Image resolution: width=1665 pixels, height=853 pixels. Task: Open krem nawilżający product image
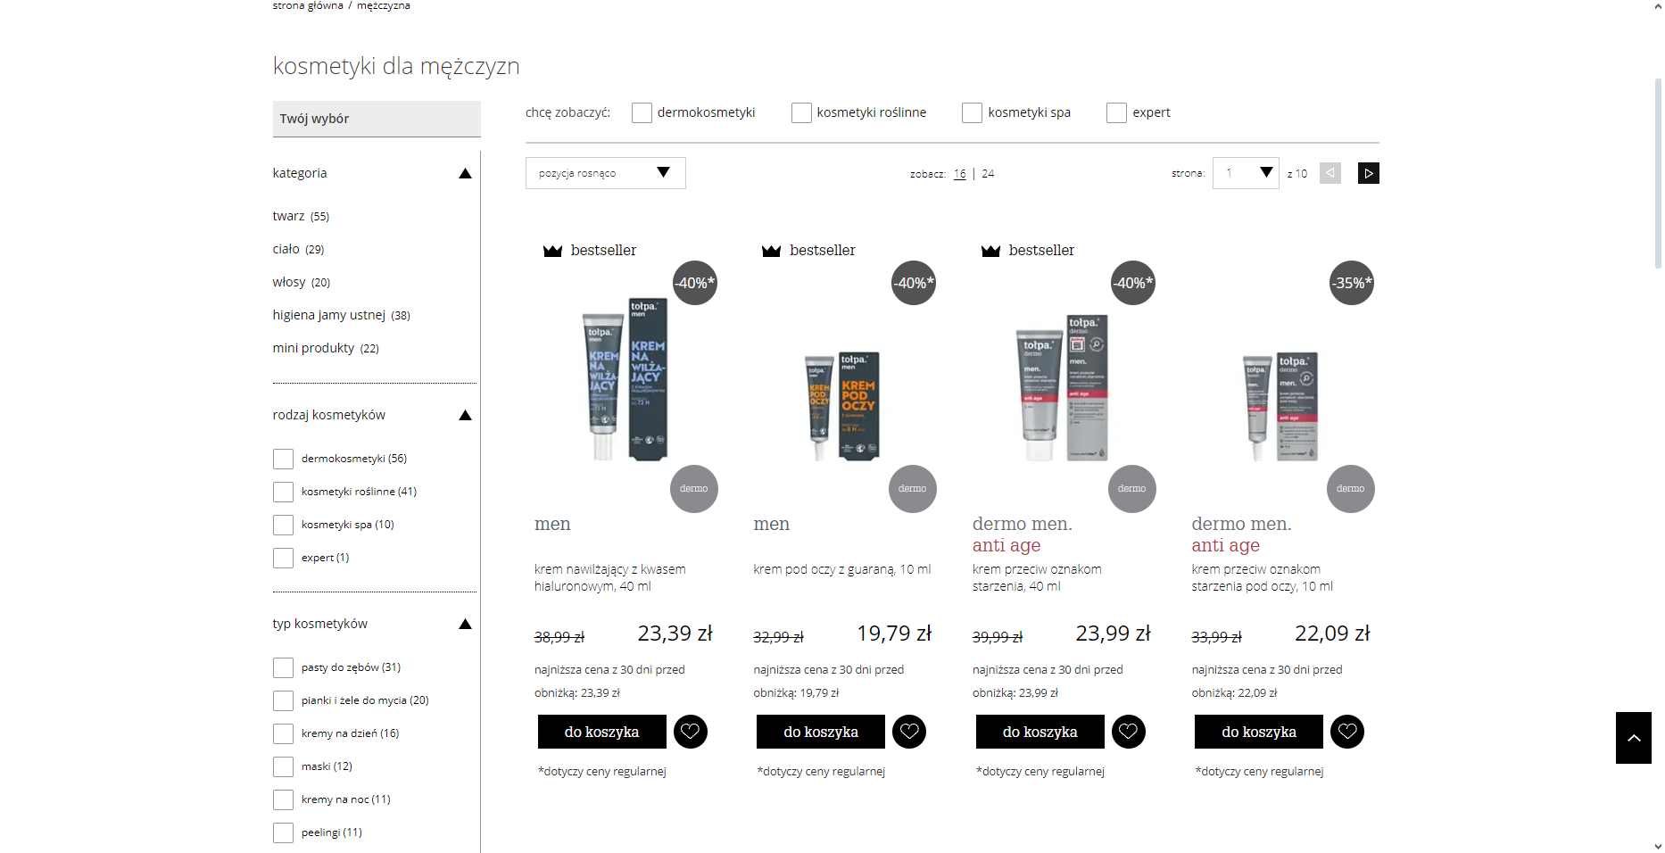(x=625, y=379)
